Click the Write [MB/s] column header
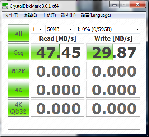Viewport: 149px width, 137px height. [x=113, y=38]
